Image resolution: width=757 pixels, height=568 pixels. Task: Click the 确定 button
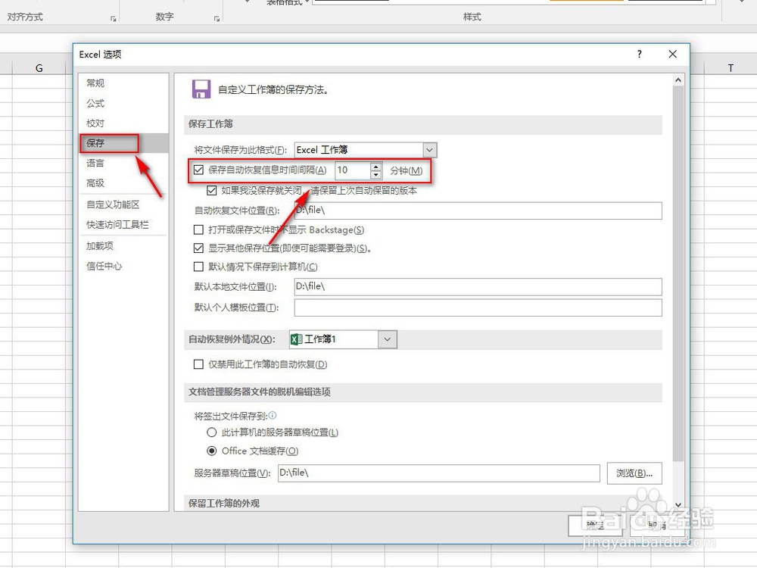pyautogui.click(x=597, y=526)
